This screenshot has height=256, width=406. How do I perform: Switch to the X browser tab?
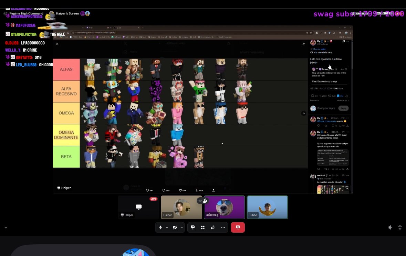[127, 27]
